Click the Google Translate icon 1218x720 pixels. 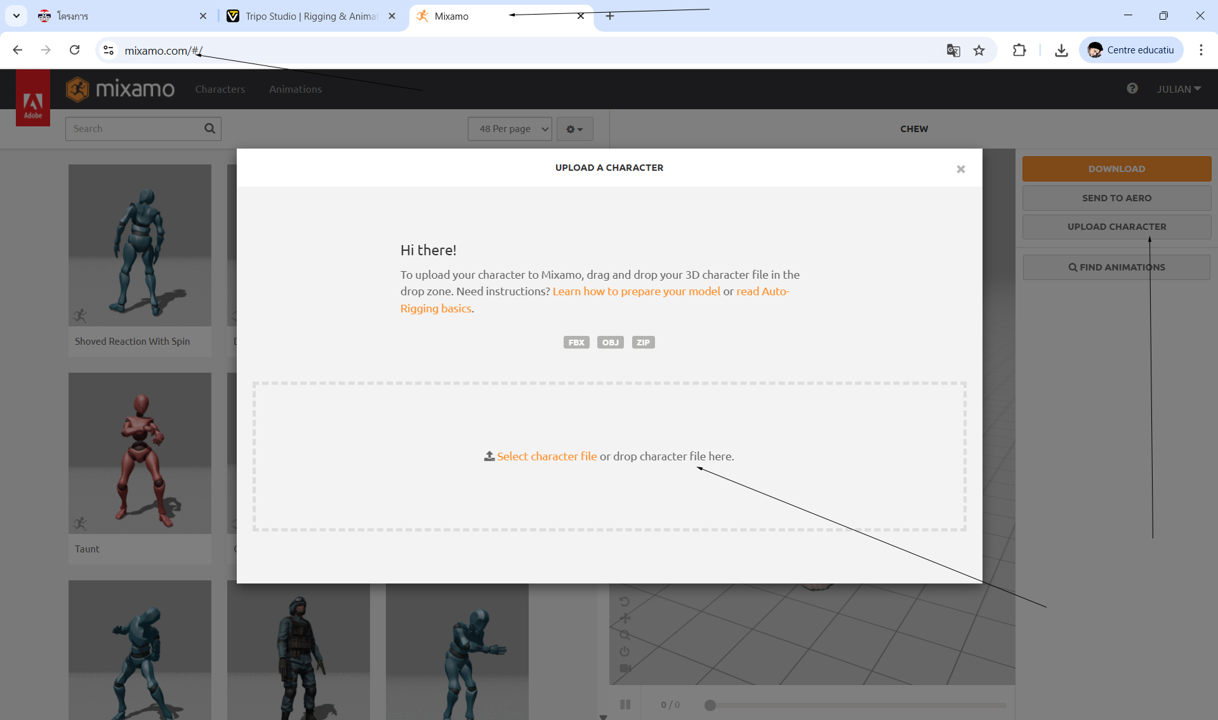[953, 50]
